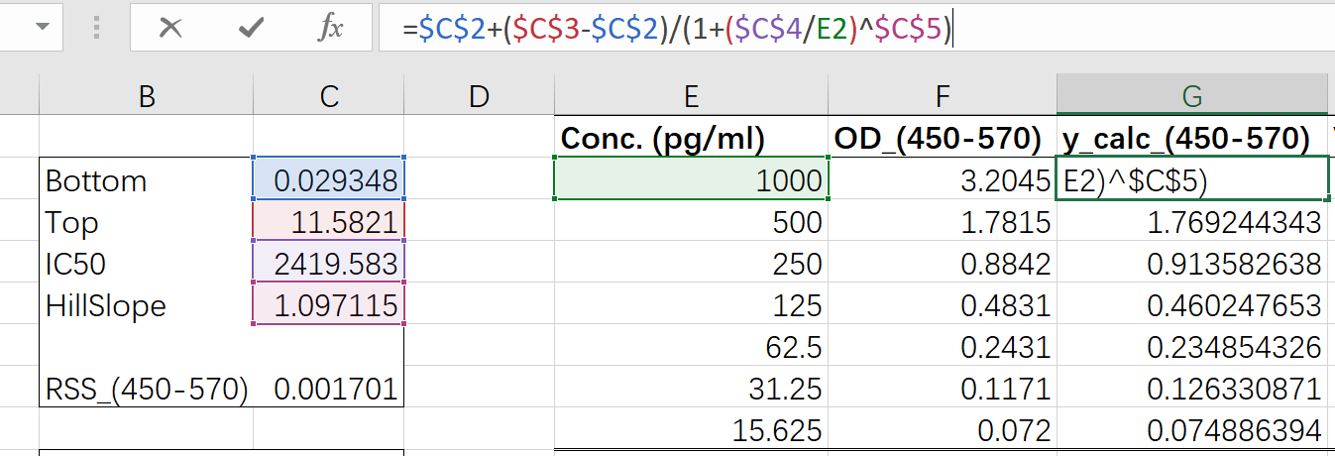The height and width of the screenshot is (456, 1335).
Task: Select the y_calc cell showing 1.769244343
Action: click(x=1192, y=222)
